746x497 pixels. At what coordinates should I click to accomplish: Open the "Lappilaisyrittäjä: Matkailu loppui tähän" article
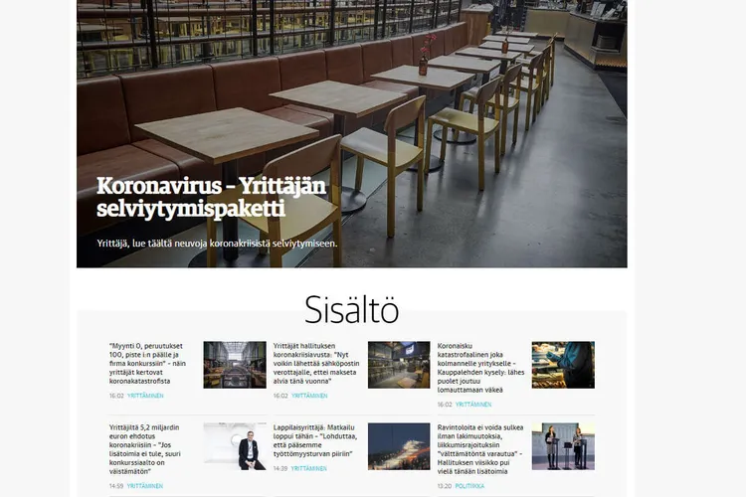[315, 440]
